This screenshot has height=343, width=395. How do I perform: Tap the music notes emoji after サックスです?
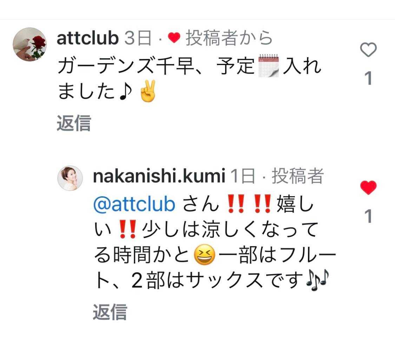(317, 280)
